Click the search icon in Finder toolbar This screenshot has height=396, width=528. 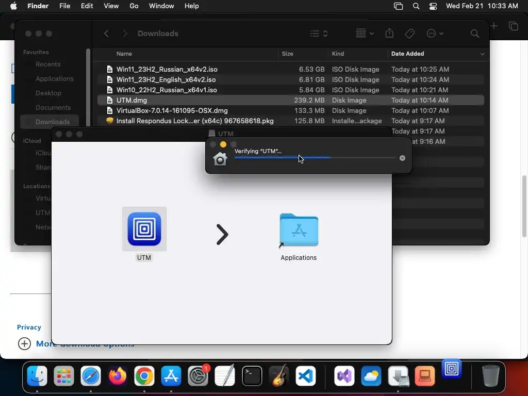tap(475, 34)
